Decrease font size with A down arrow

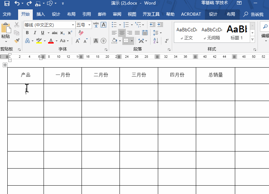tap(86, 41)
